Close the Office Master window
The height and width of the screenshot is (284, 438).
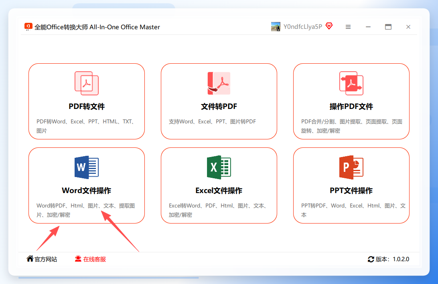(x=408, y=27)
